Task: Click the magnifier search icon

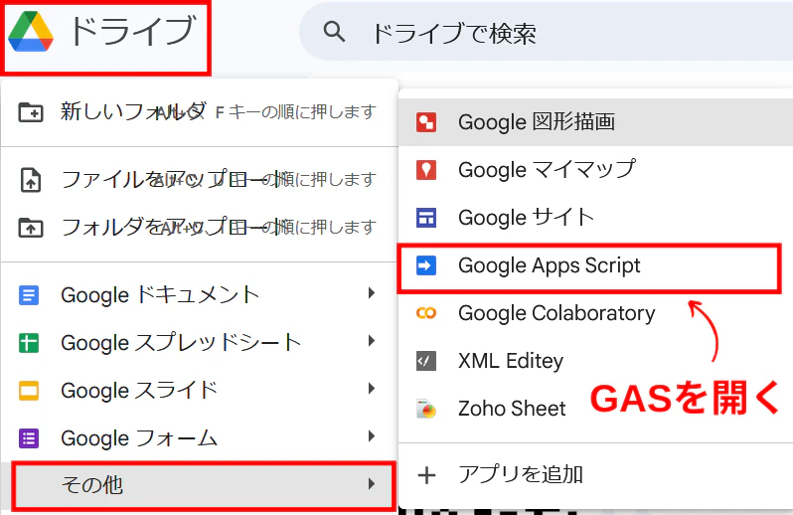Action: (334, 32)
